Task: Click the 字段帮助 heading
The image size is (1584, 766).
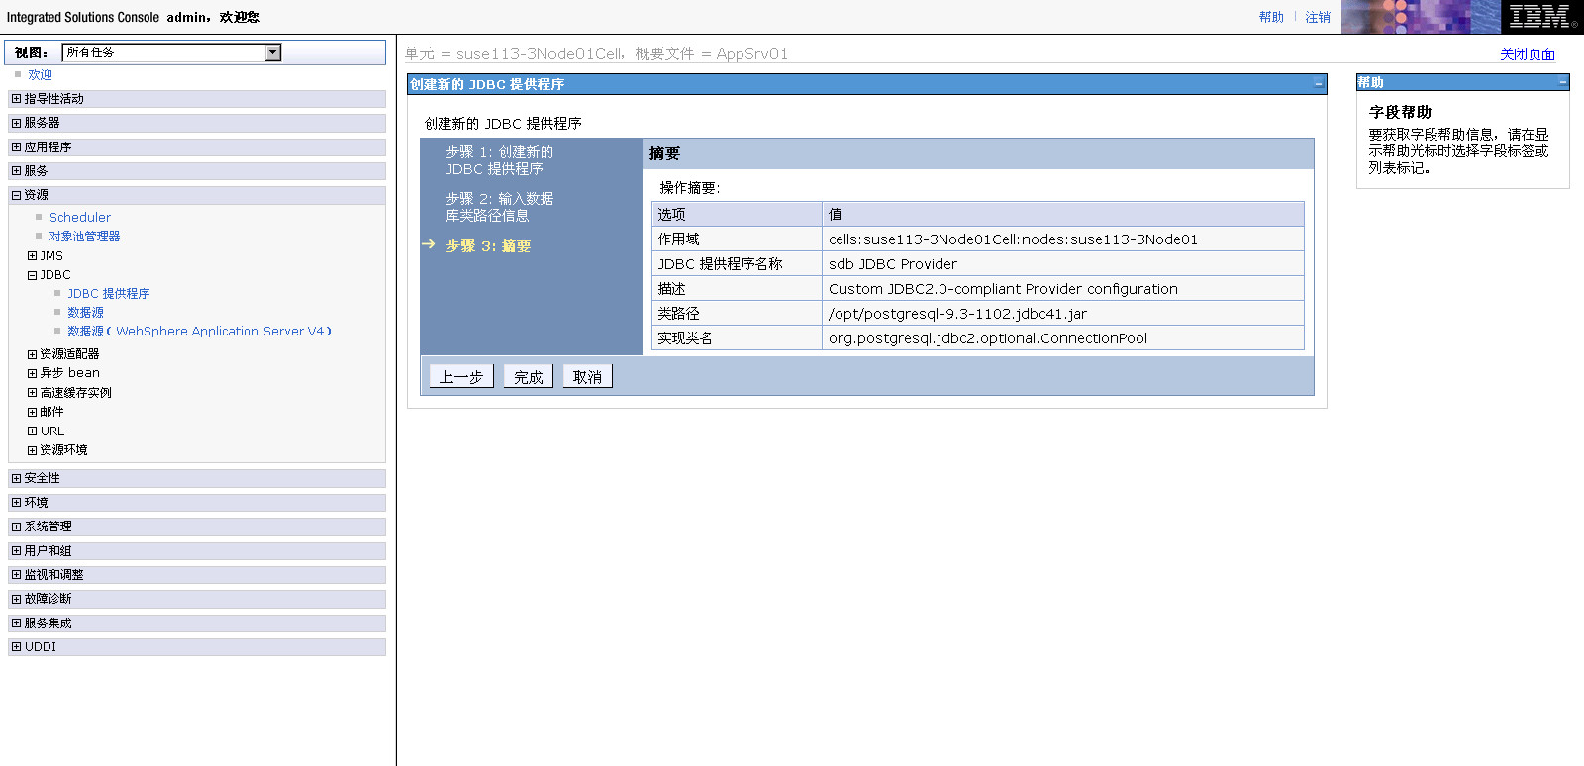Action: [1400, 113]
